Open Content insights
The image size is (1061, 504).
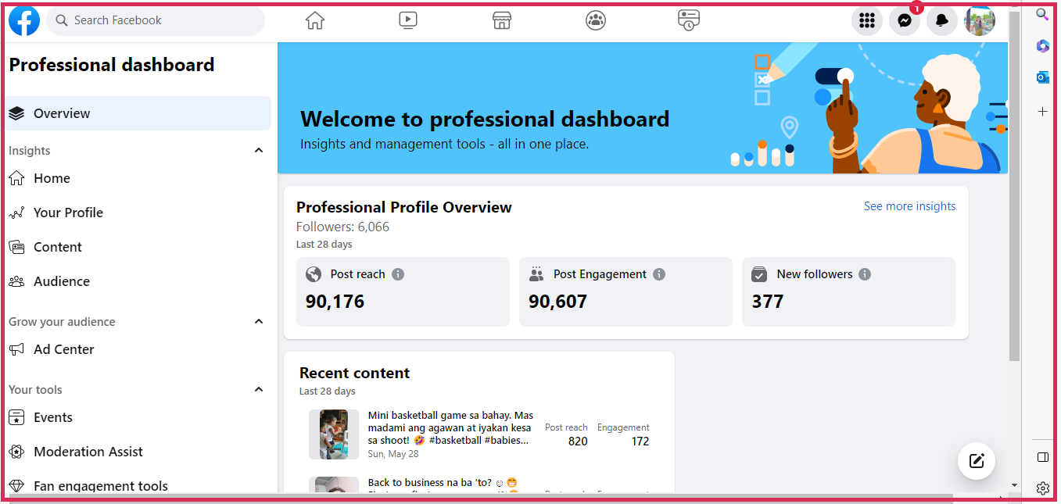(x=138, y=247)
